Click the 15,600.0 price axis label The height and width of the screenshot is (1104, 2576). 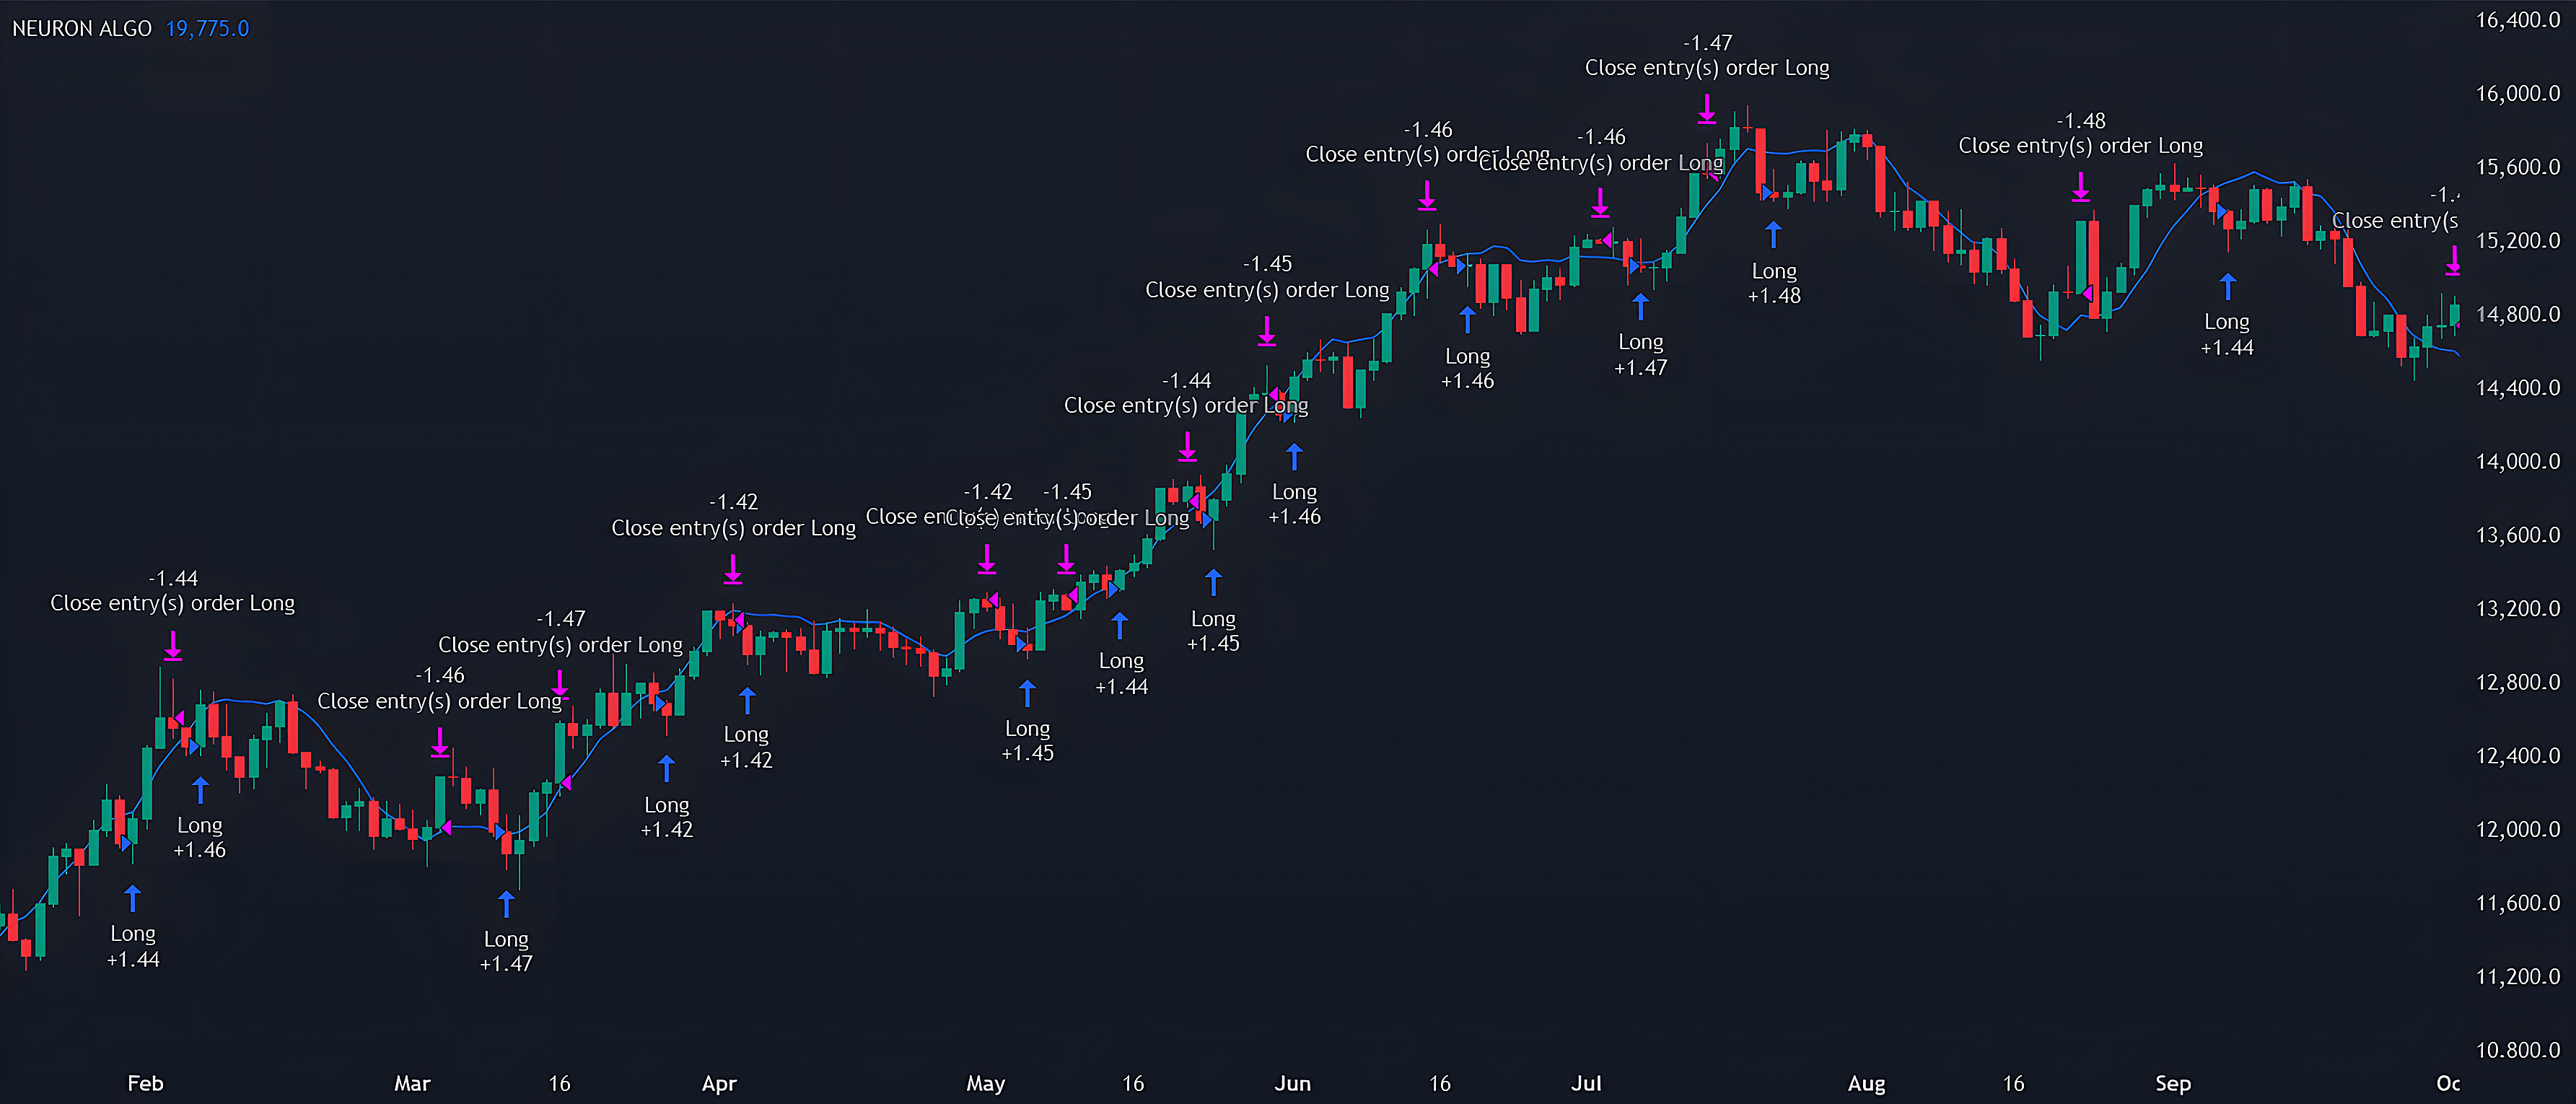pos(2518,167)
